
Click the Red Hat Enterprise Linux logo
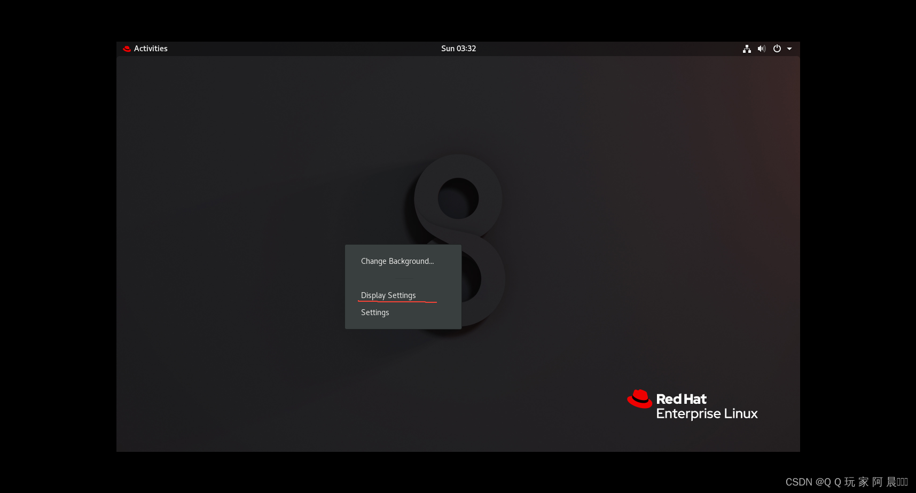tap(692, 405)
